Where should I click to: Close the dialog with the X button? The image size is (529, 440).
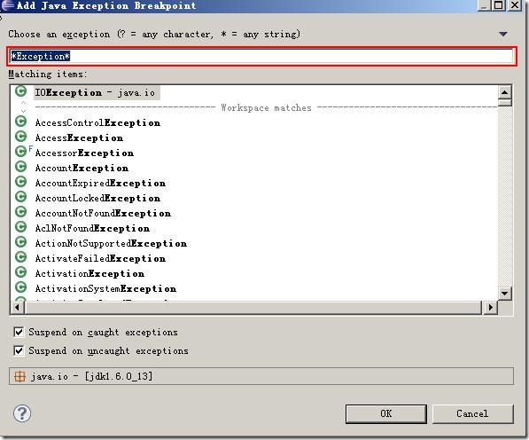click(515, 5)
